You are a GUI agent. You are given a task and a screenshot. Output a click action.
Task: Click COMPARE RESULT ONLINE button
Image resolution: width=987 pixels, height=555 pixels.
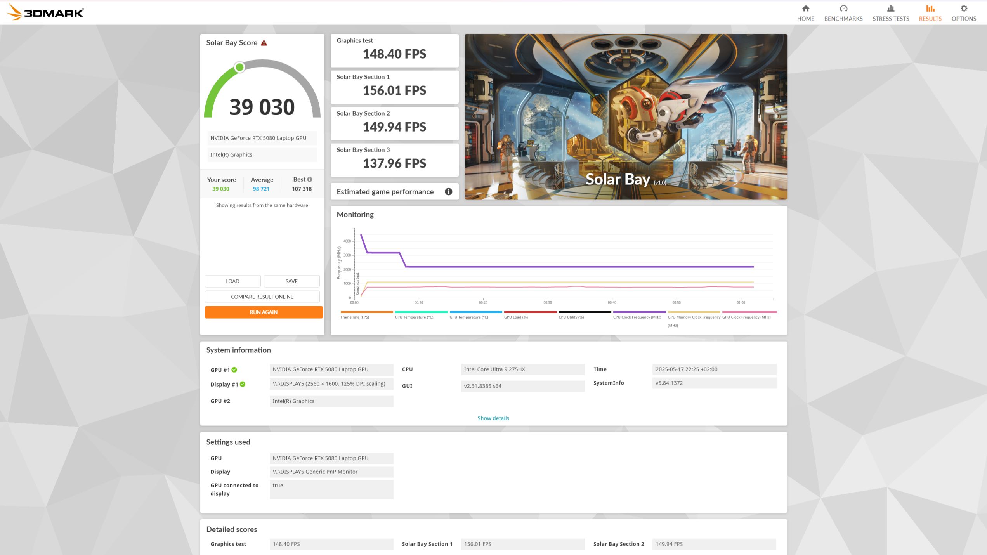click(x=262, y=297)
